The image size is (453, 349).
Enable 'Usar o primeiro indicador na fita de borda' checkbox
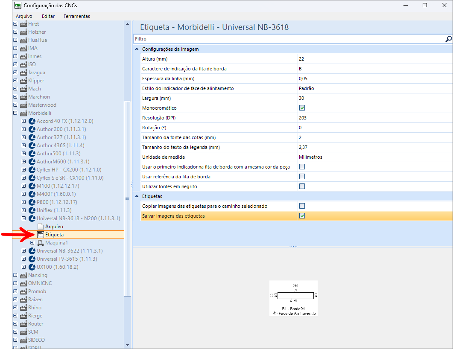pos(302,167)
